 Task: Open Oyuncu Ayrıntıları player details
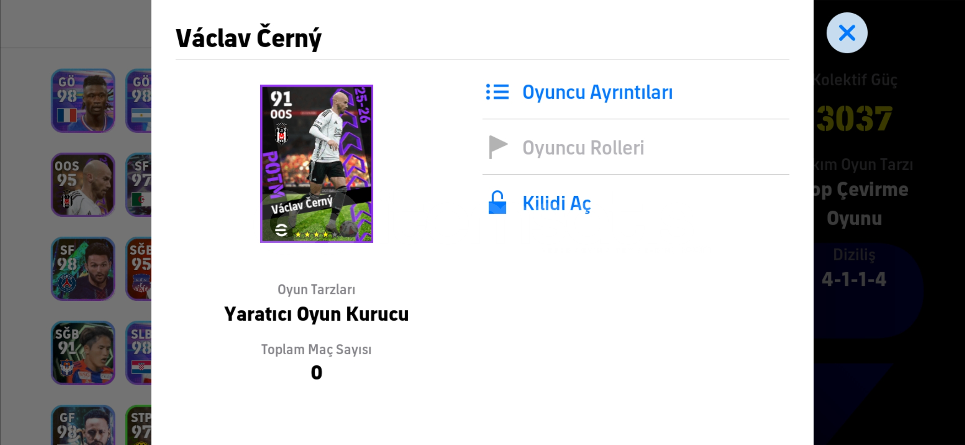point(635,92)
